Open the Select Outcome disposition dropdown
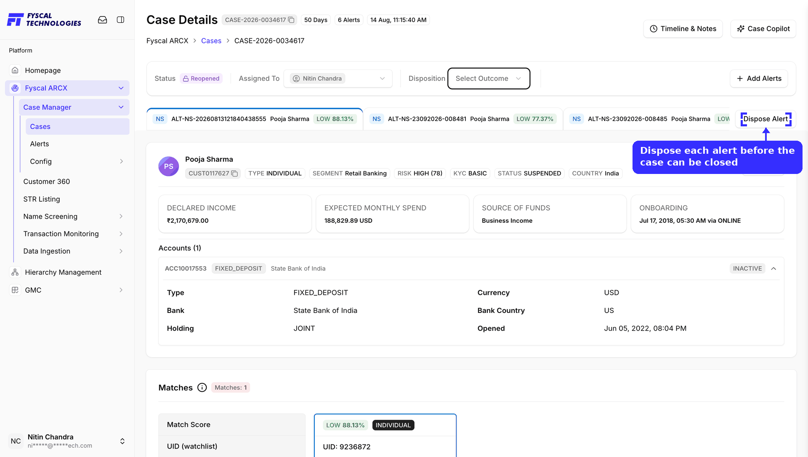808x457 pixels. 489,78
